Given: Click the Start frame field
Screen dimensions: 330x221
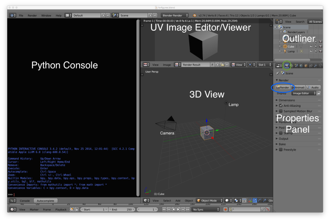Looking at the screenshot, I should click(94, 209).
